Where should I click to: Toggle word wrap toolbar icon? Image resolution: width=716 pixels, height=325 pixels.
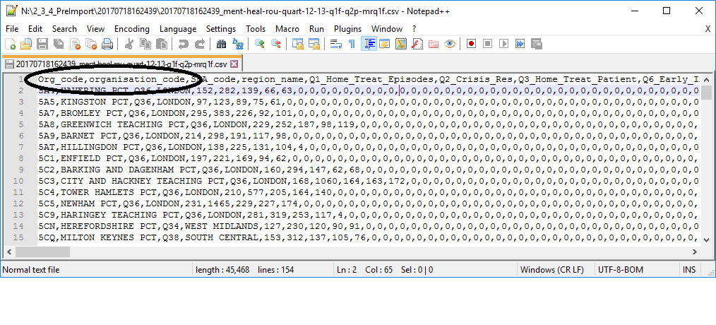point(337,44)
